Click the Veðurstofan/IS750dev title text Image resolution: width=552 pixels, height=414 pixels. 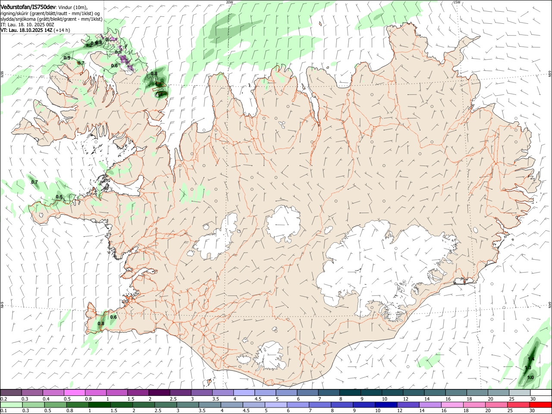pos(28,6)
